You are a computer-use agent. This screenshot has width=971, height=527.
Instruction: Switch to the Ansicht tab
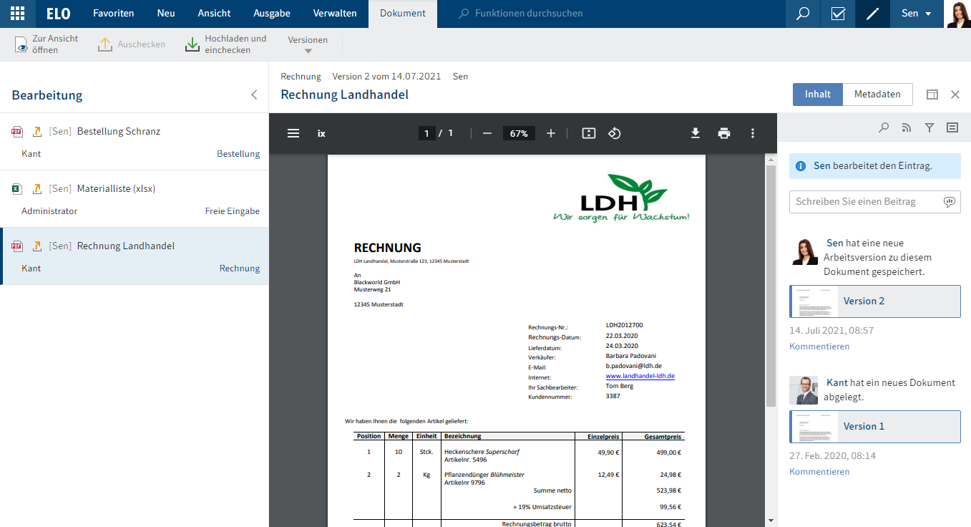pyautogui.click(x=214, y=14)
